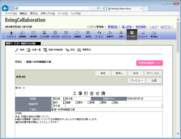The width and height of the screenshot is (181, 139).
Task: Open the お気に入り menu
Action: (x=48, y=13)
